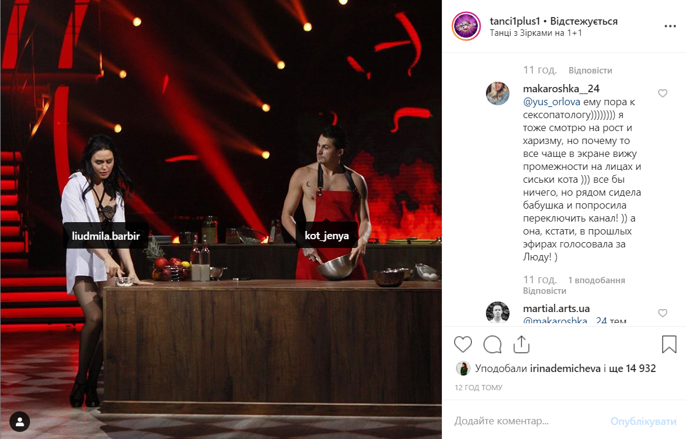The image size is (686, 439).
Task: Like the post with the heart icon
Action: click(463, 344)
